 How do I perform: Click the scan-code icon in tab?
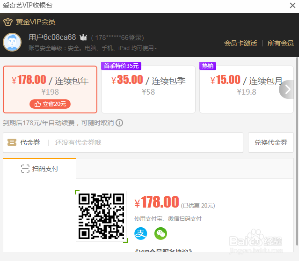point(25,169)
